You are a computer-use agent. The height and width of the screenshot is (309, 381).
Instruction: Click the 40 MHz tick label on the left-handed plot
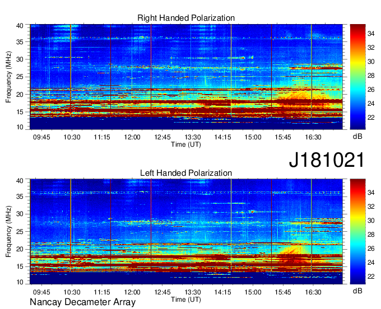tap(20, 181)
